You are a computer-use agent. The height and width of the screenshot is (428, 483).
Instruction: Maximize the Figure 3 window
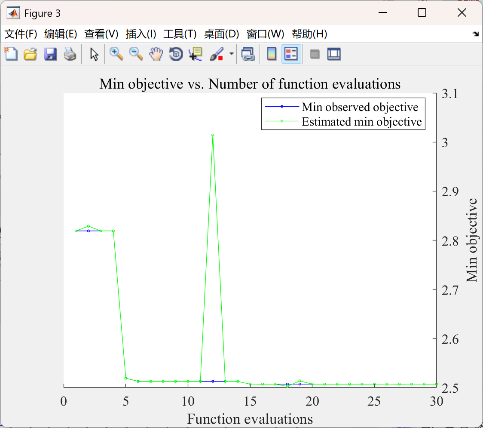click(x=422, y=12)
